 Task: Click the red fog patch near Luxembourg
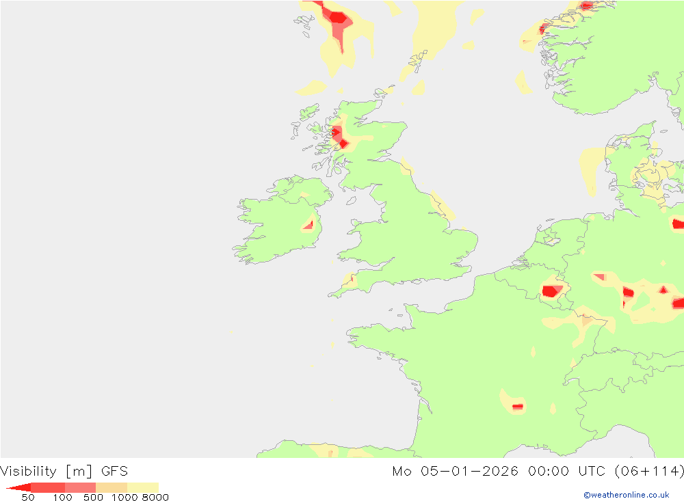(552, 291)
